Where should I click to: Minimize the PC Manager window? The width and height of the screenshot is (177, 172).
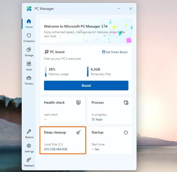(x=119, y=9)
